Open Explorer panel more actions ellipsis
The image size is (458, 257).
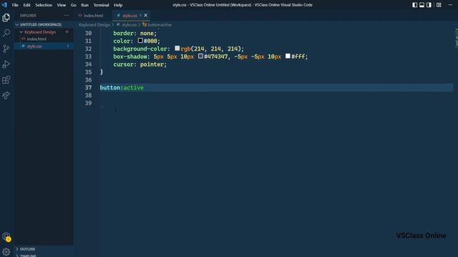[x=67, y=16]
